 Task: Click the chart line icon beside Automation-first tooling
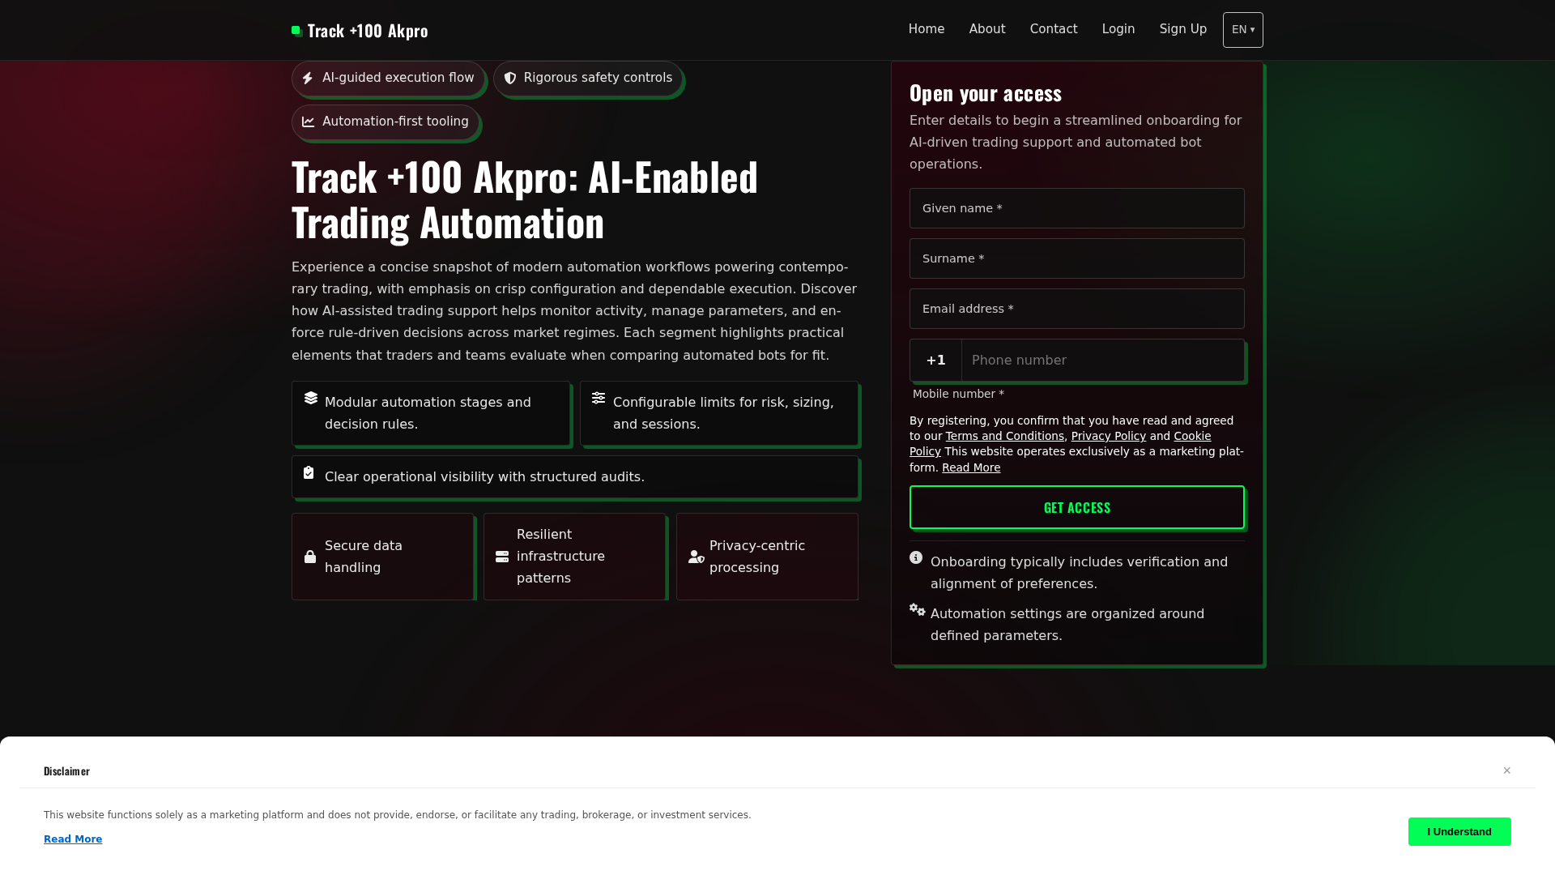tap(309, 122)
